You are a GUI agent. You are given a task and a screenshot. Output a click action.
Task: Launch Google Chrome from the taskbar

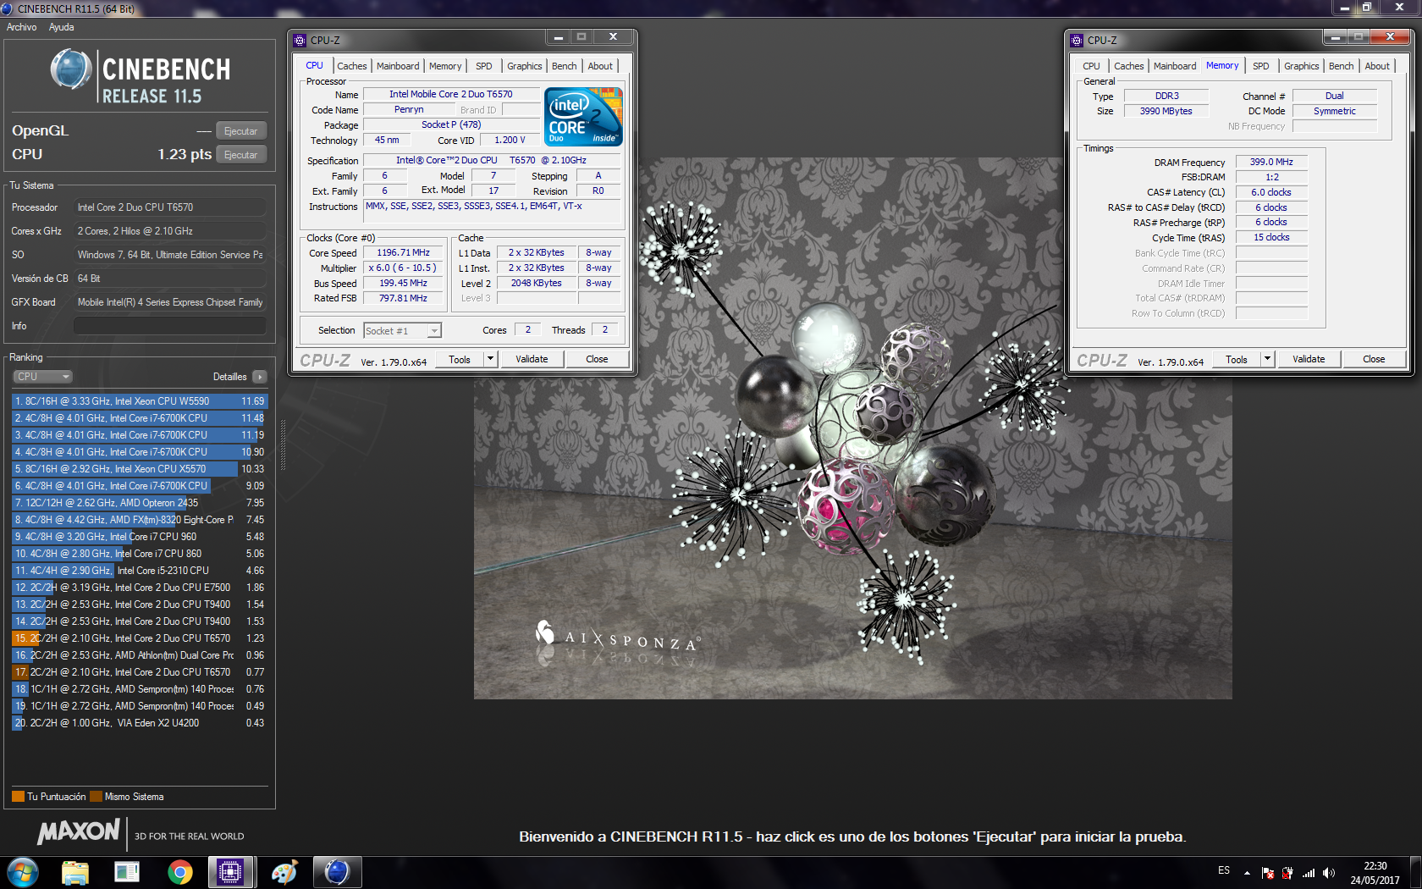pyautogui.click(x=179, y=872)
